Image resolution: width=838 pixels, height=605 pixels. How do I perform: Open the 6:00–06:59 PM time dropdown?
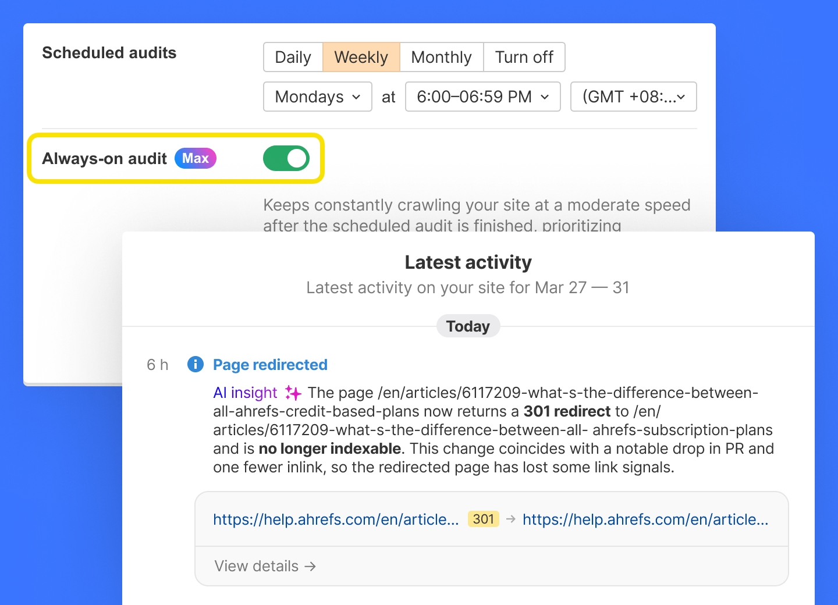pos(482,97)
